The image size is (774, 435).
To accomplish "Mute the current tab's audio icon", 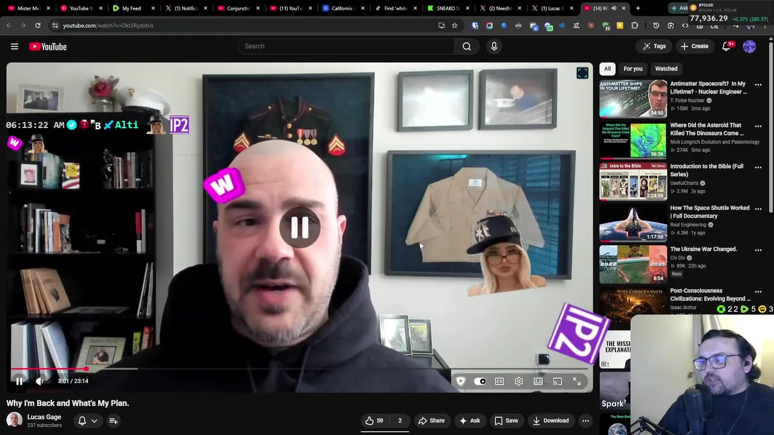I will coord(614,8).
